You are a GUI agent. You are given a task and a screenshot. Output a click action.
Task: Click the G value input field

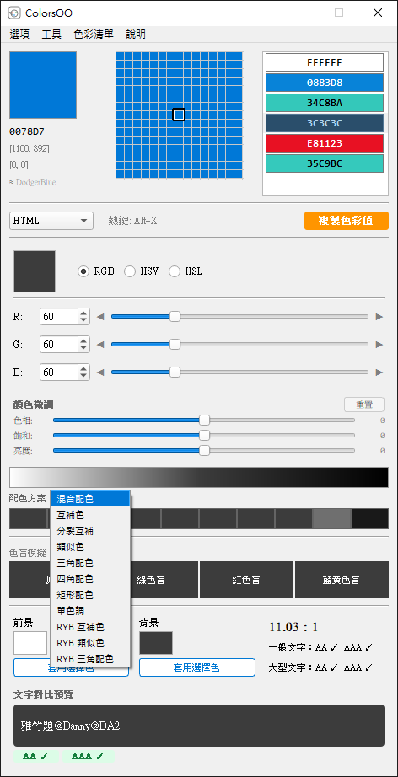click(59, 345)
